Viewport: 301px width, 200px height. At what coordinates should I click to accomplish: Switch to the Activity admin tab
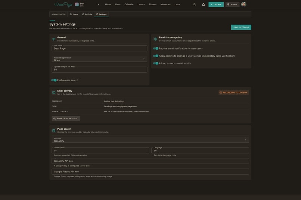tap(87, 14)
